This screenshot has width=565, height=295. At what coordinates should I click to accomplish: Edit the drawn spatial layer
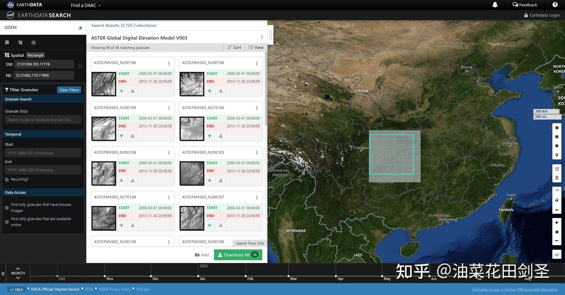click(x=557, y=169)
